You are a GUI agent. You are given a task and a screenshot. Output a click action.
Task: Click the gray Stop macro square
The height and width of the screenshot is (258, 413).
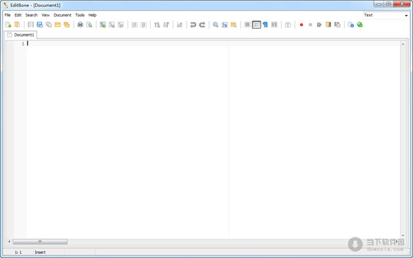pos(310,25)
